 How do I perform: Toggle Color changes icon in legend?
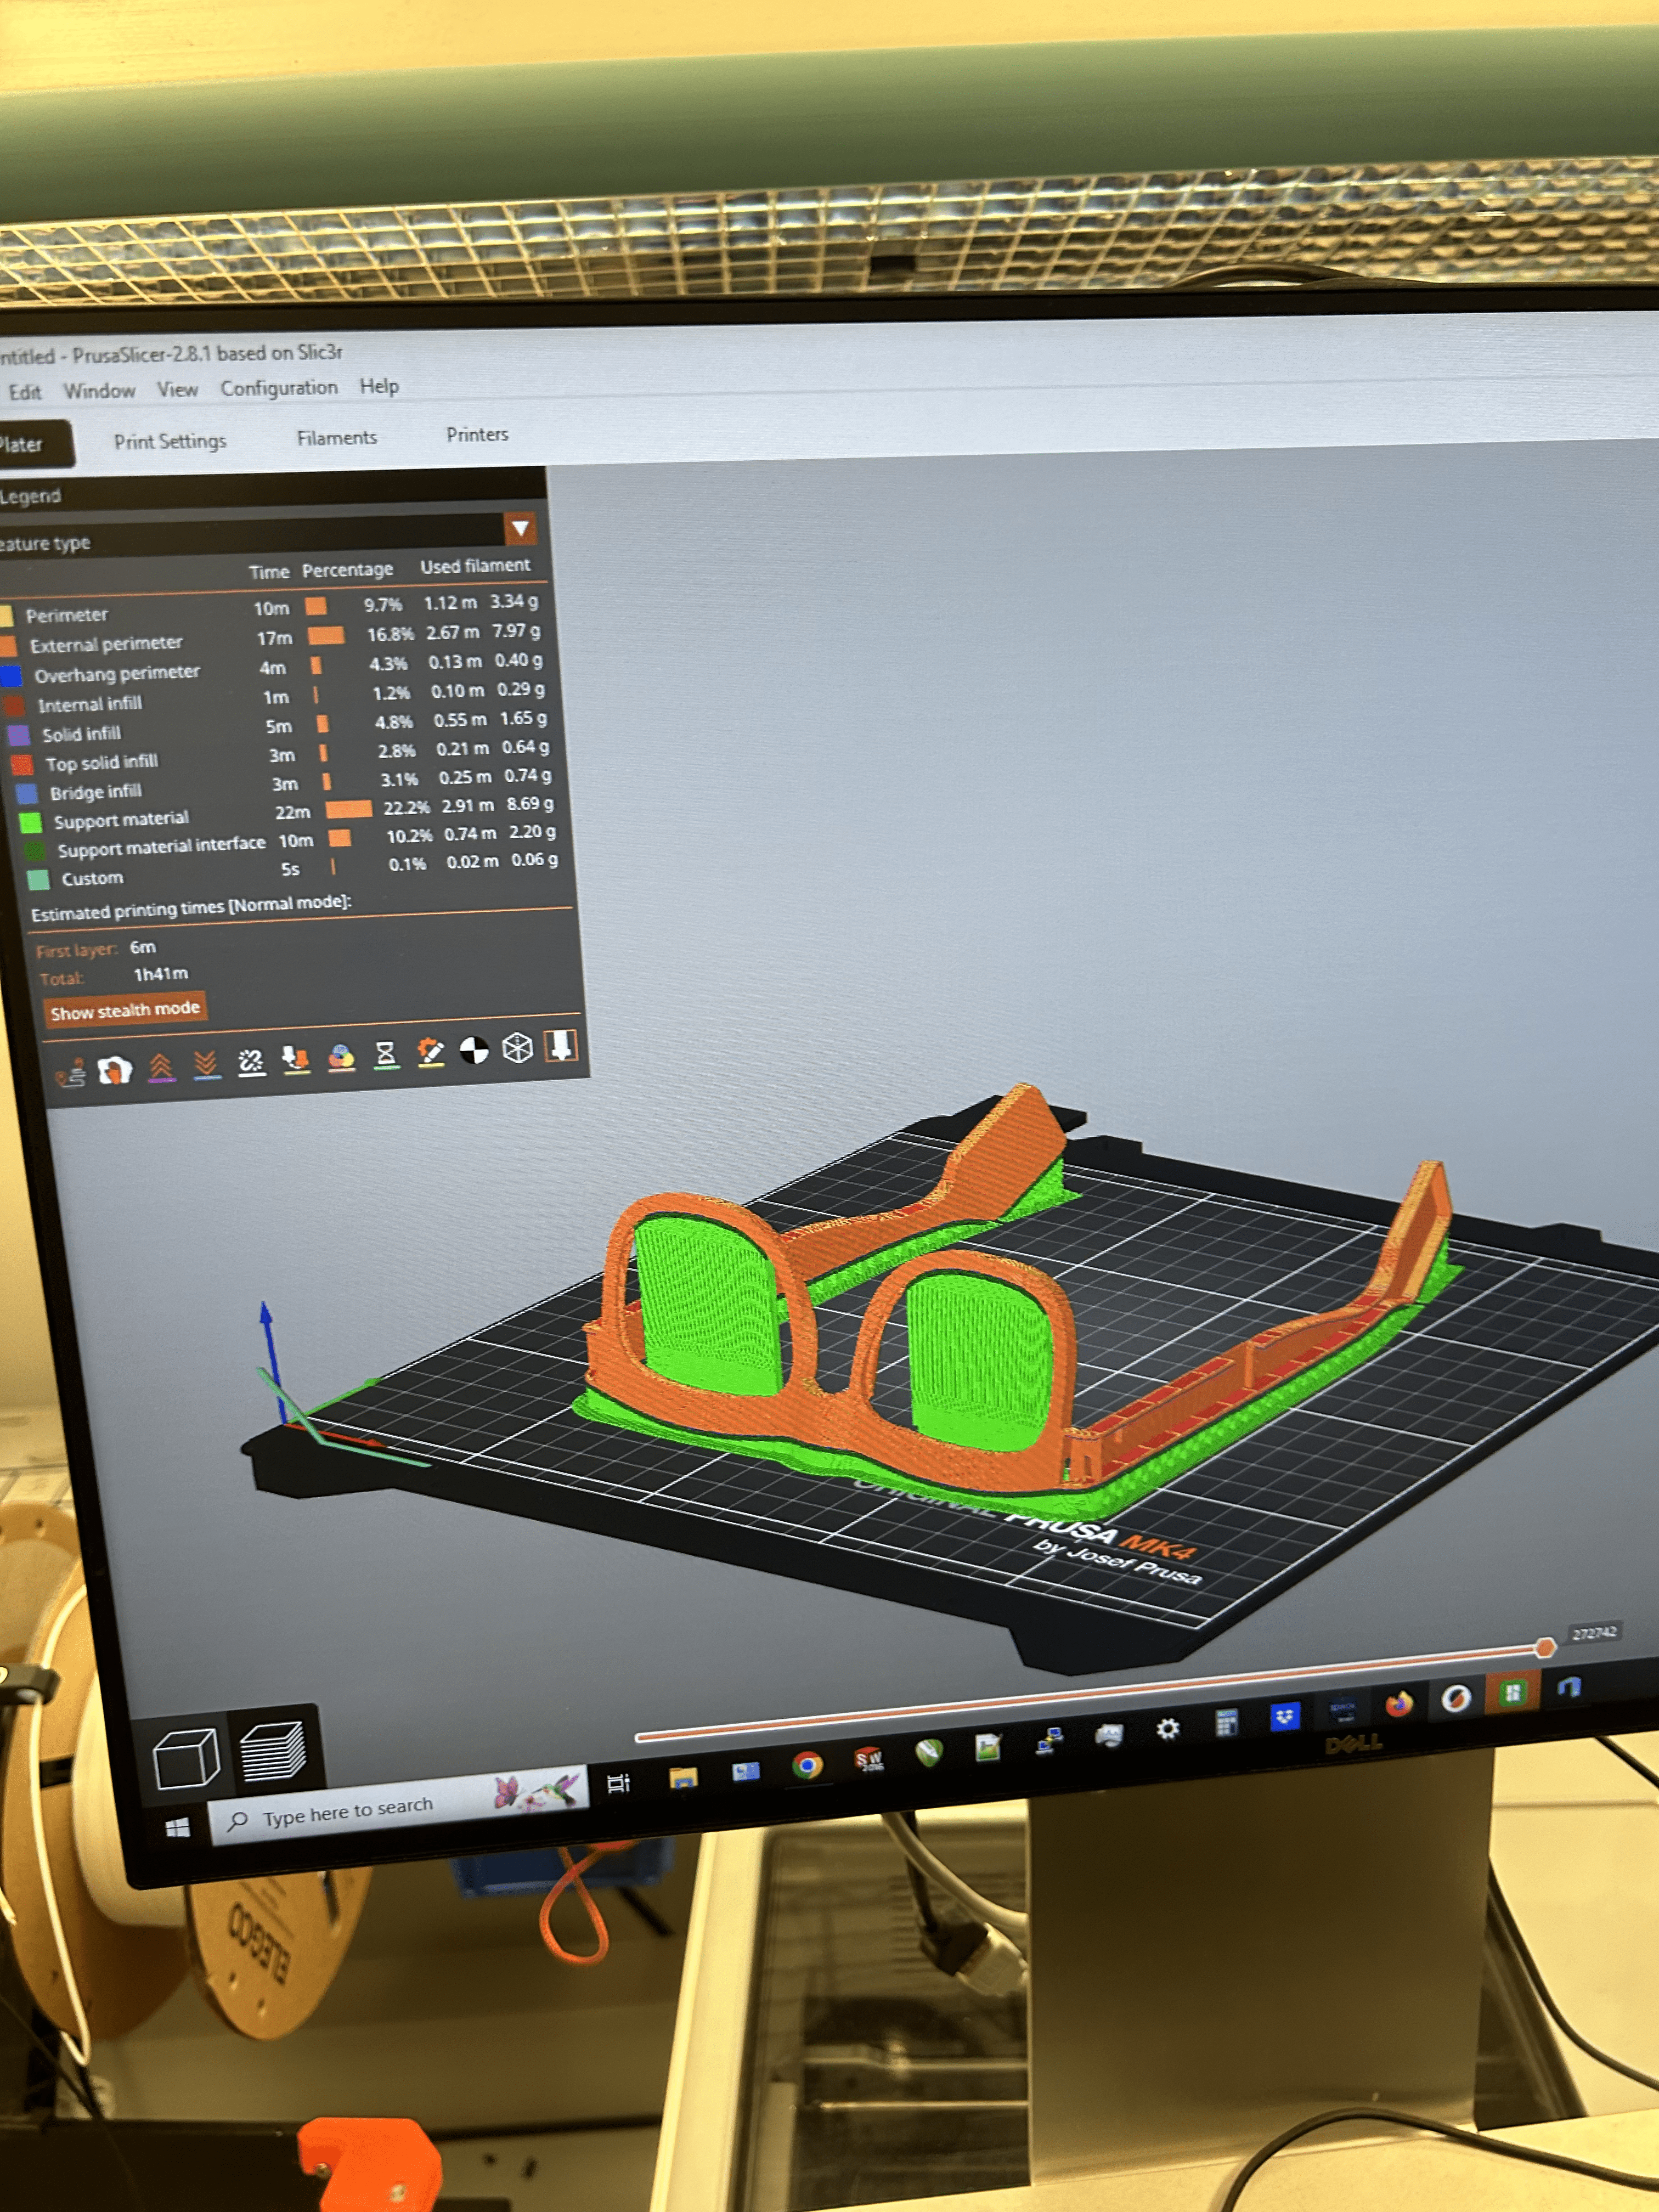(341, 1057)
